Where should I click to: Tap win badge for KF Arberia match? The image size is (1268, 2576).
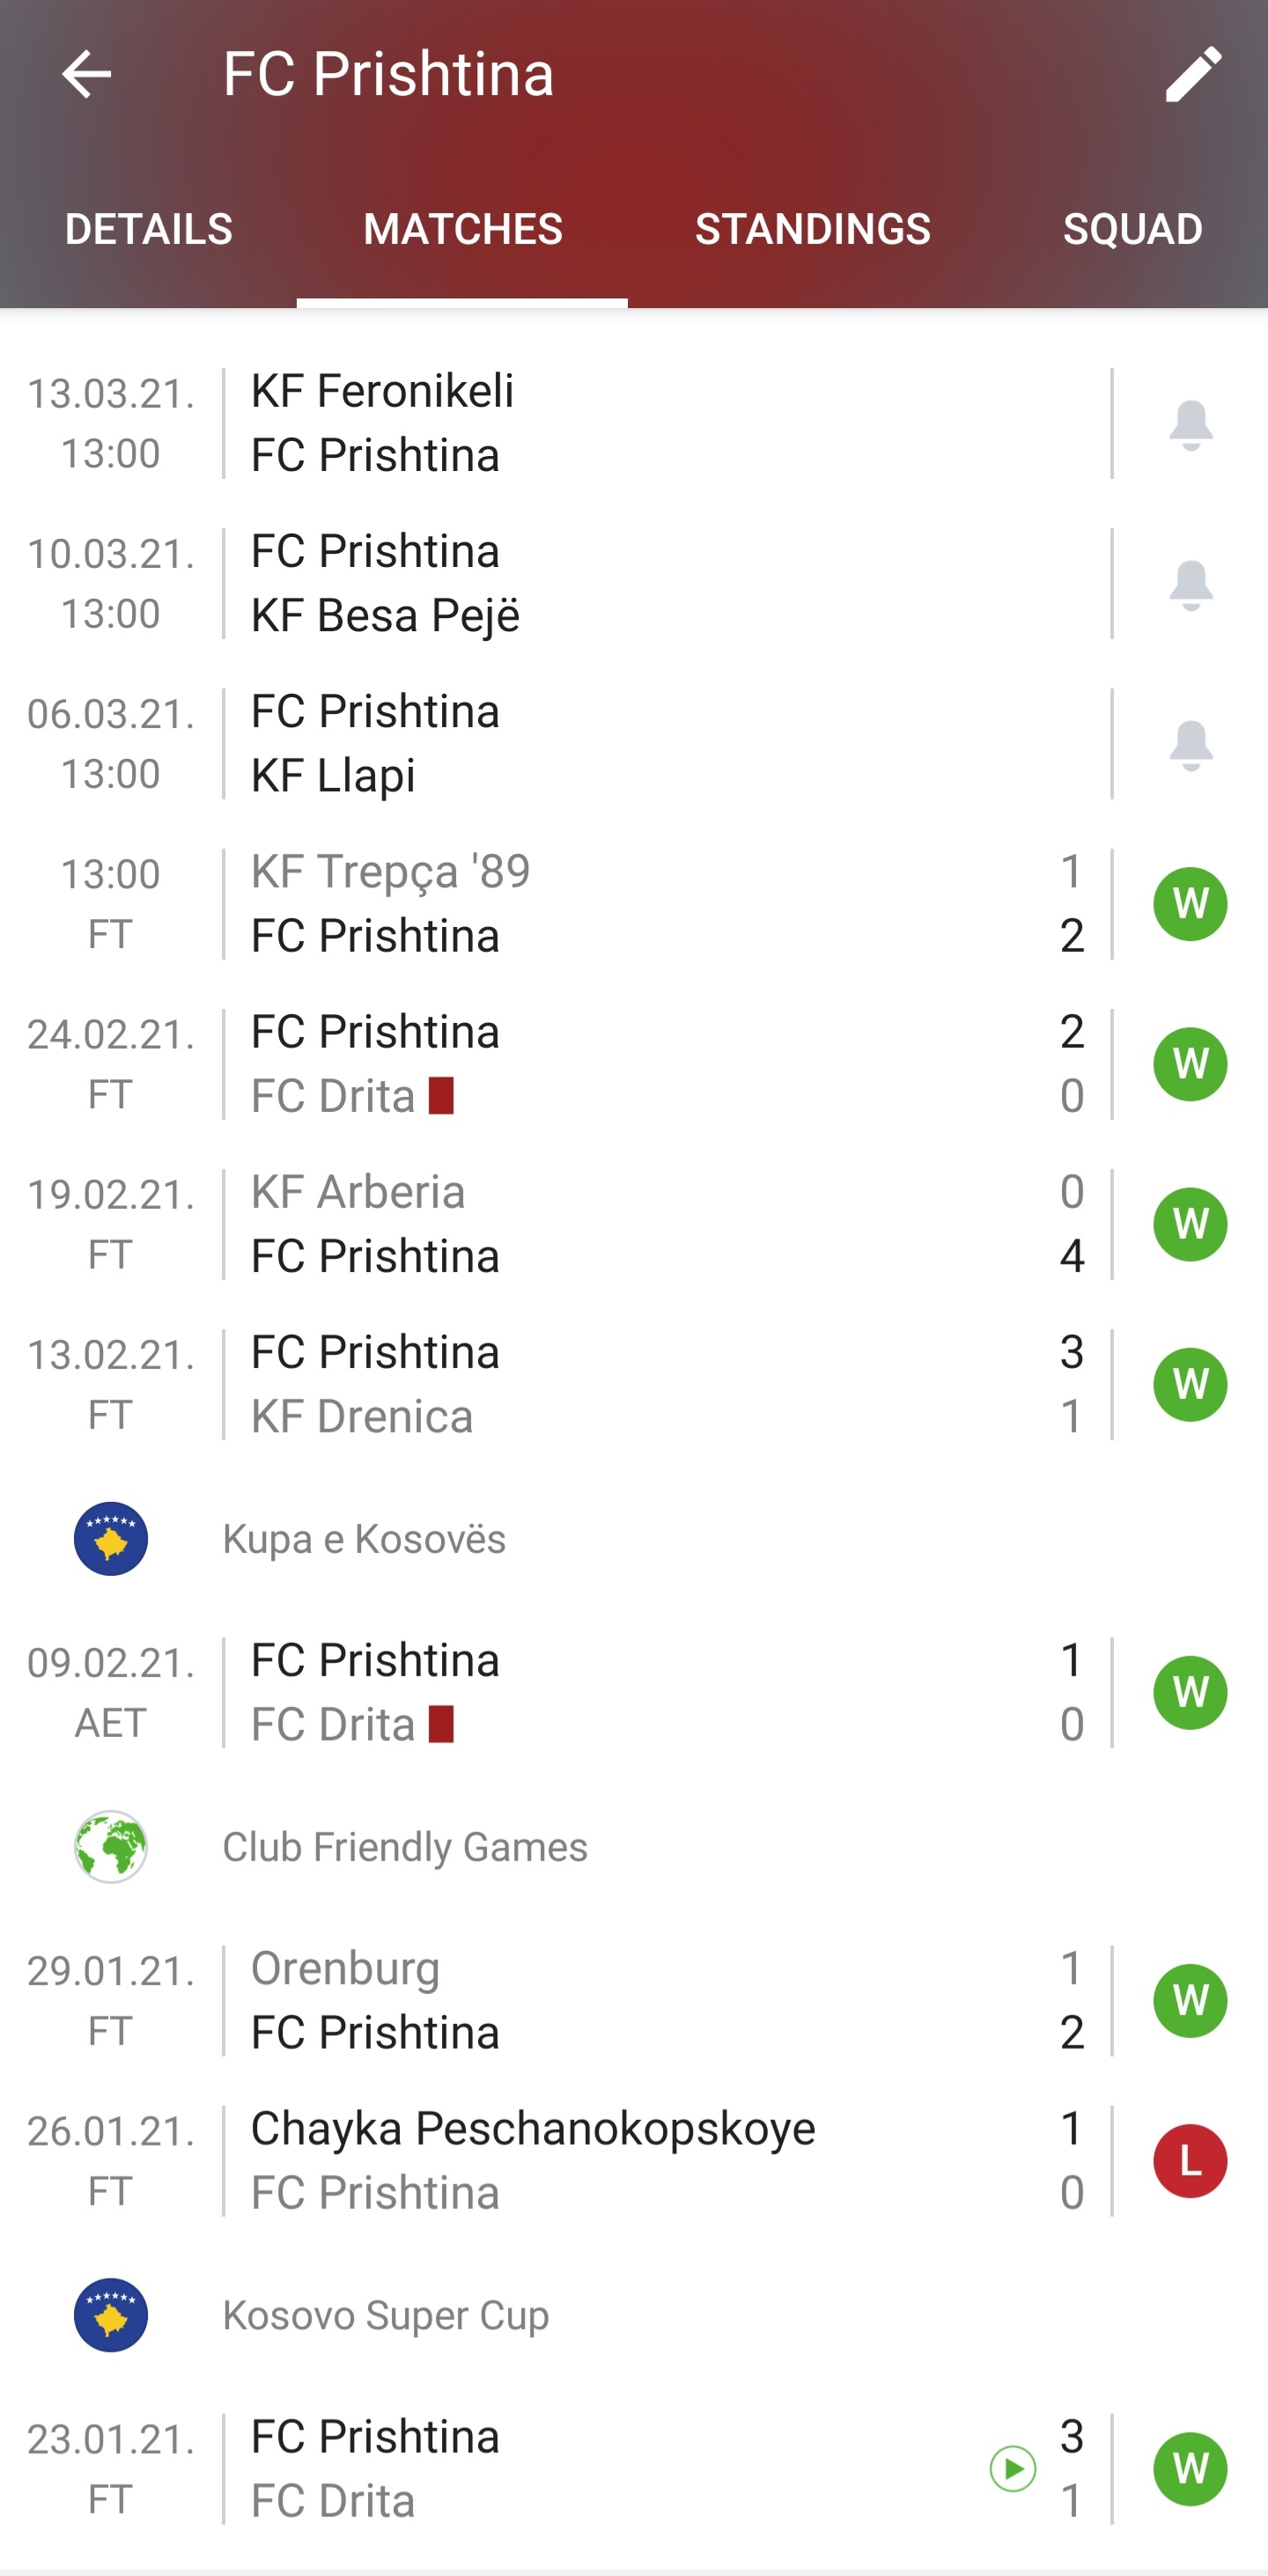pyautogui.click(x=1190, y=1224)
